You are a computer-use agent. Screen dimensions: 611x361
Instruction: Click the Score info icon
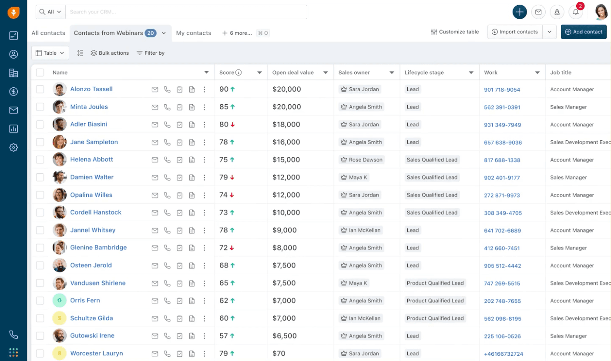pos(238,73)
